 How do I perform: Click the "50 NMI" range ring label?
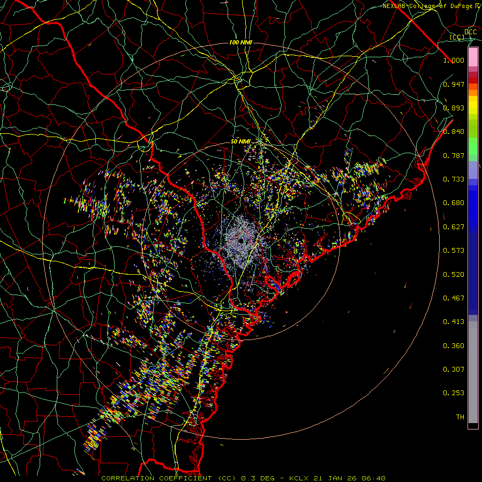pos(240,141)
